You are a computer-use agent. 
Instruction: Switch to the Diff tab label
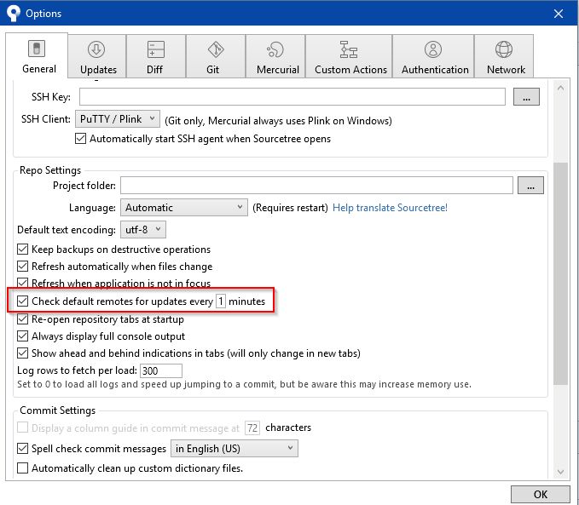tap(154, 69)
